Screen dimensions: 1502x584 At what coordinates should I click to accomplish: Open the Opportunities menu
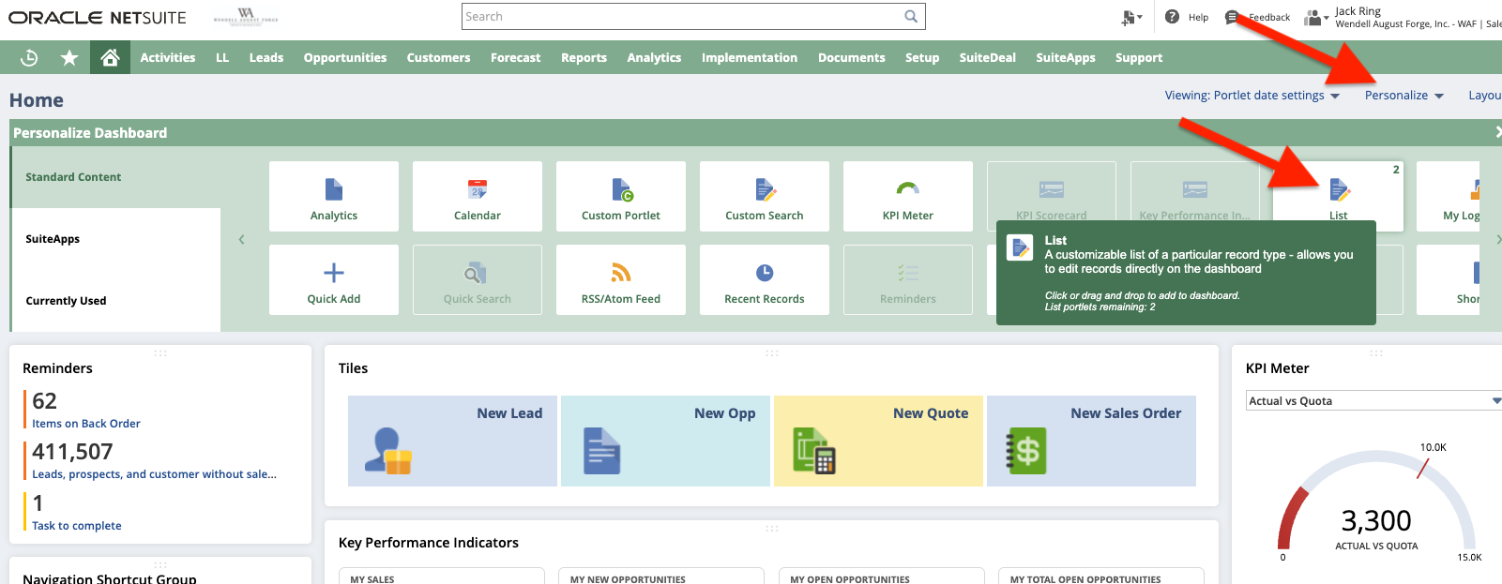(345, 57)
